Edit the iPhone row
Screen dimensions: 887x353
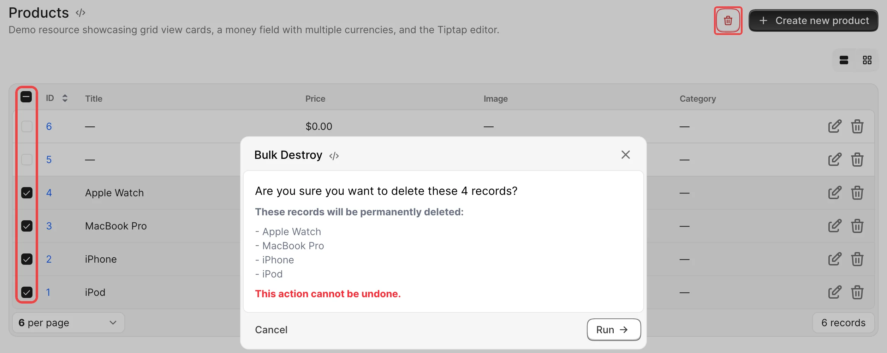coord(835,259)
